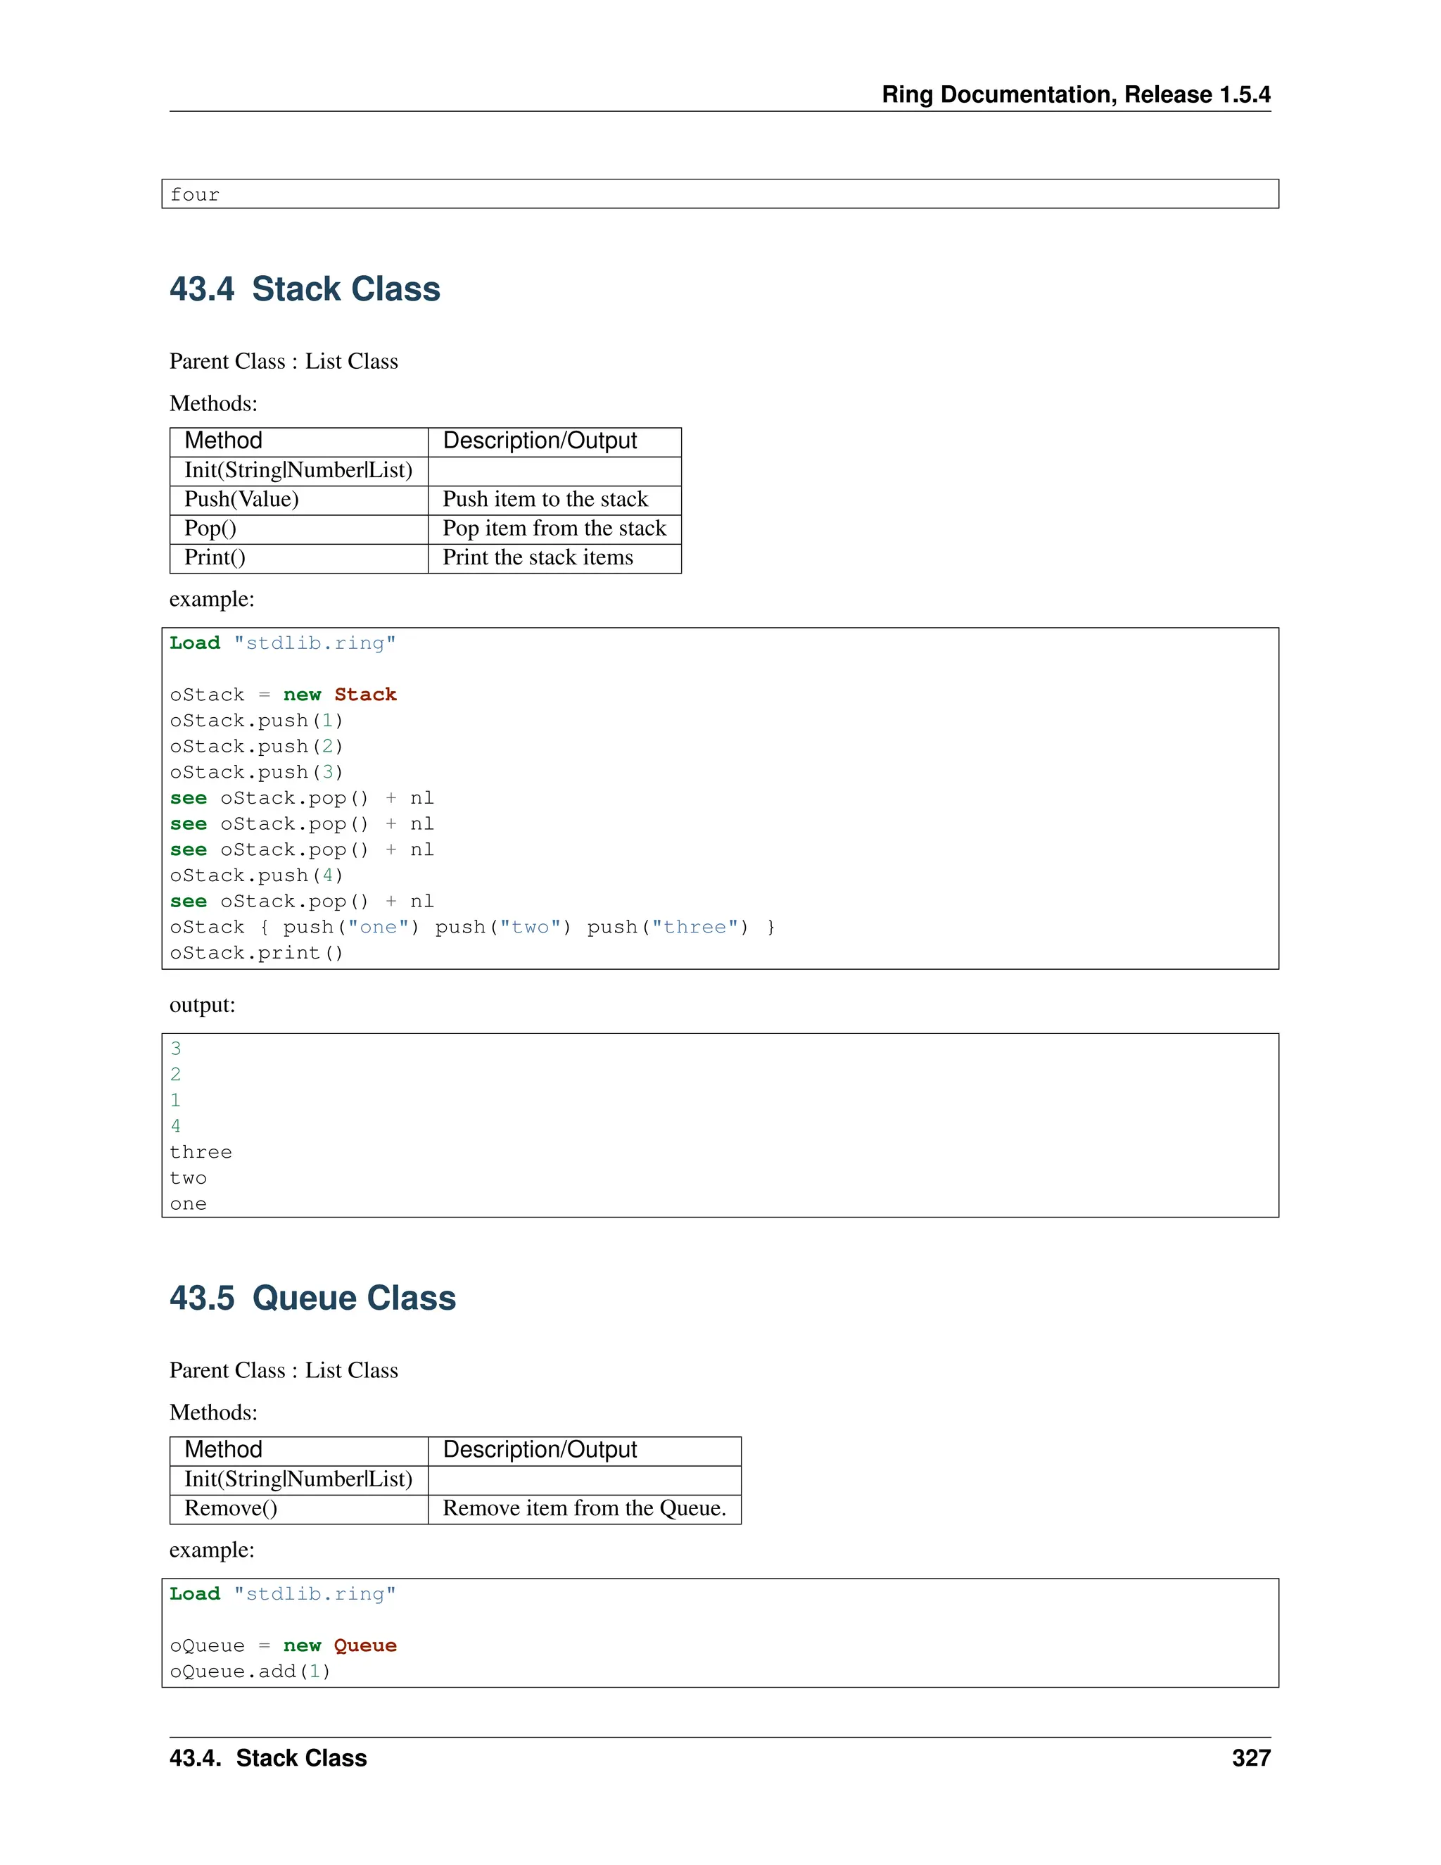Click the 'four' text in the top box

coord(195,195)
